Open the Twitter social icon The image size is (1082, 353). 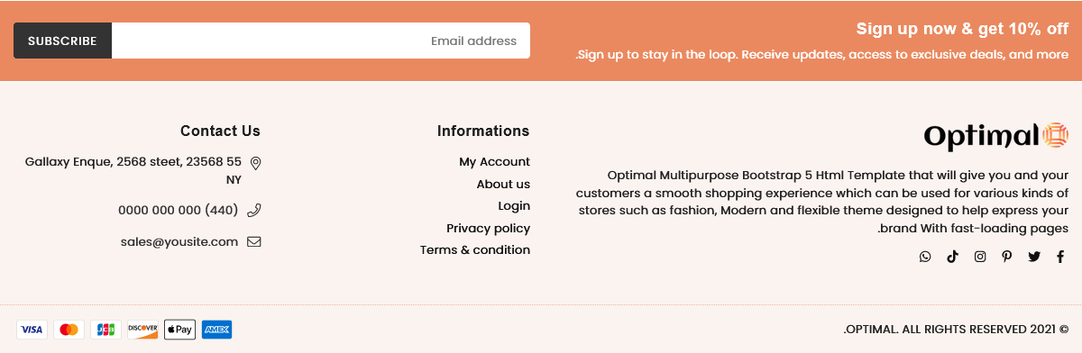[x=1034, y=257]
